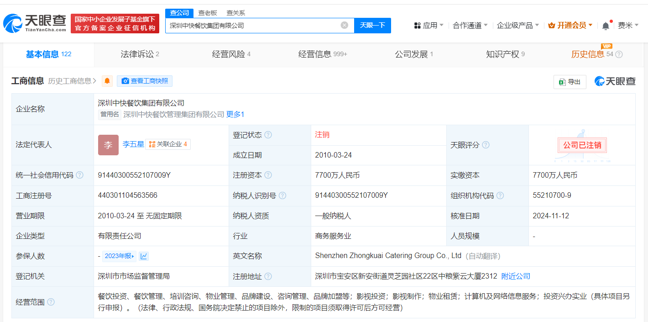Click the 商务服务业 industry value
The height and width of the screenshot is (322, 648).
[x=333, y=236]
